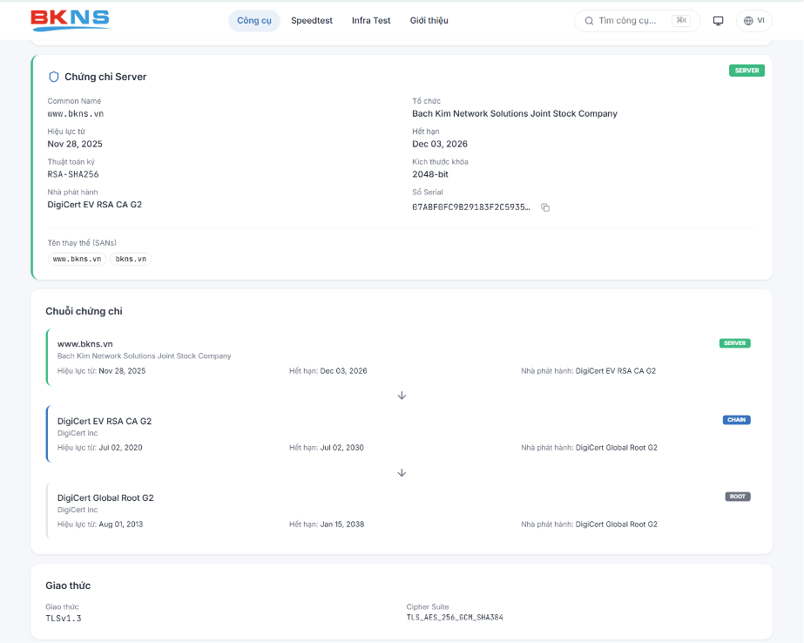The width and height of the screenshot is (804, 643).
Task: Select the www.bkns.vn SAN chip
Action: point(77,259)
